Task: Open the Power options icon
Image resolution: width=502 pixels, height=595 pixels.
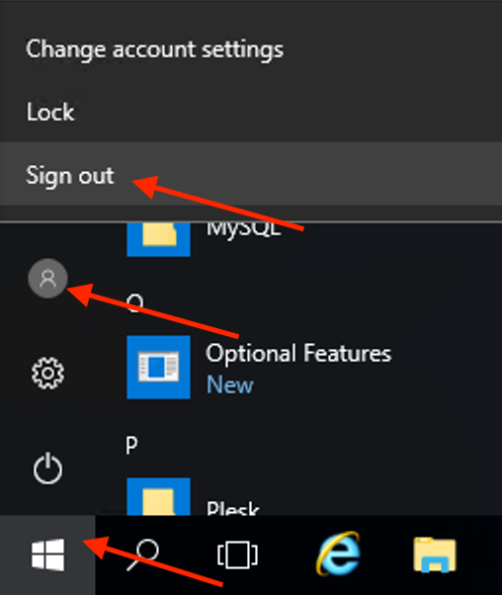Action: point(47,468)
